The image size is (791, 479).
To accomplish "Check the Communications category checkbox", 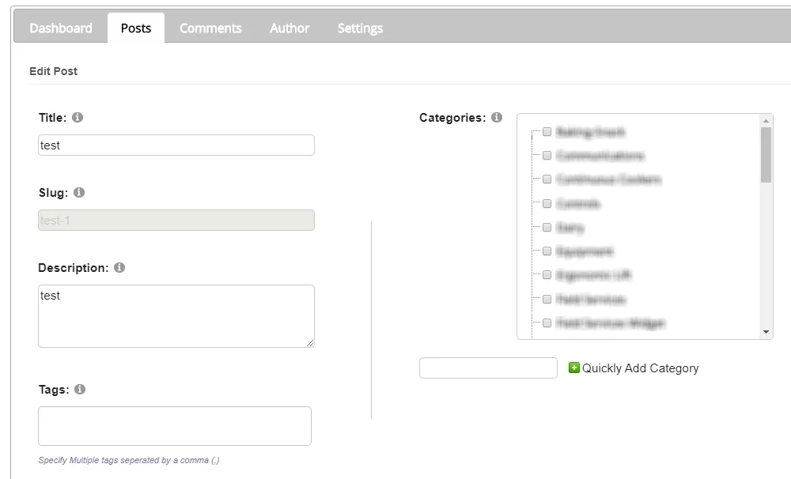I will point(547,156).
